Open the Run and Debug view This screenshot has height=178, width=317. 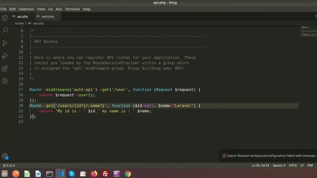click(x=5, y=56)
